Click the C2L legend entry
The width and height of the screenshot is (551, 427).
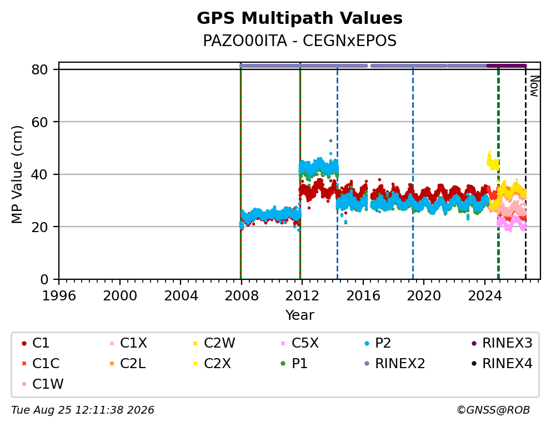[x=127, y=364]
